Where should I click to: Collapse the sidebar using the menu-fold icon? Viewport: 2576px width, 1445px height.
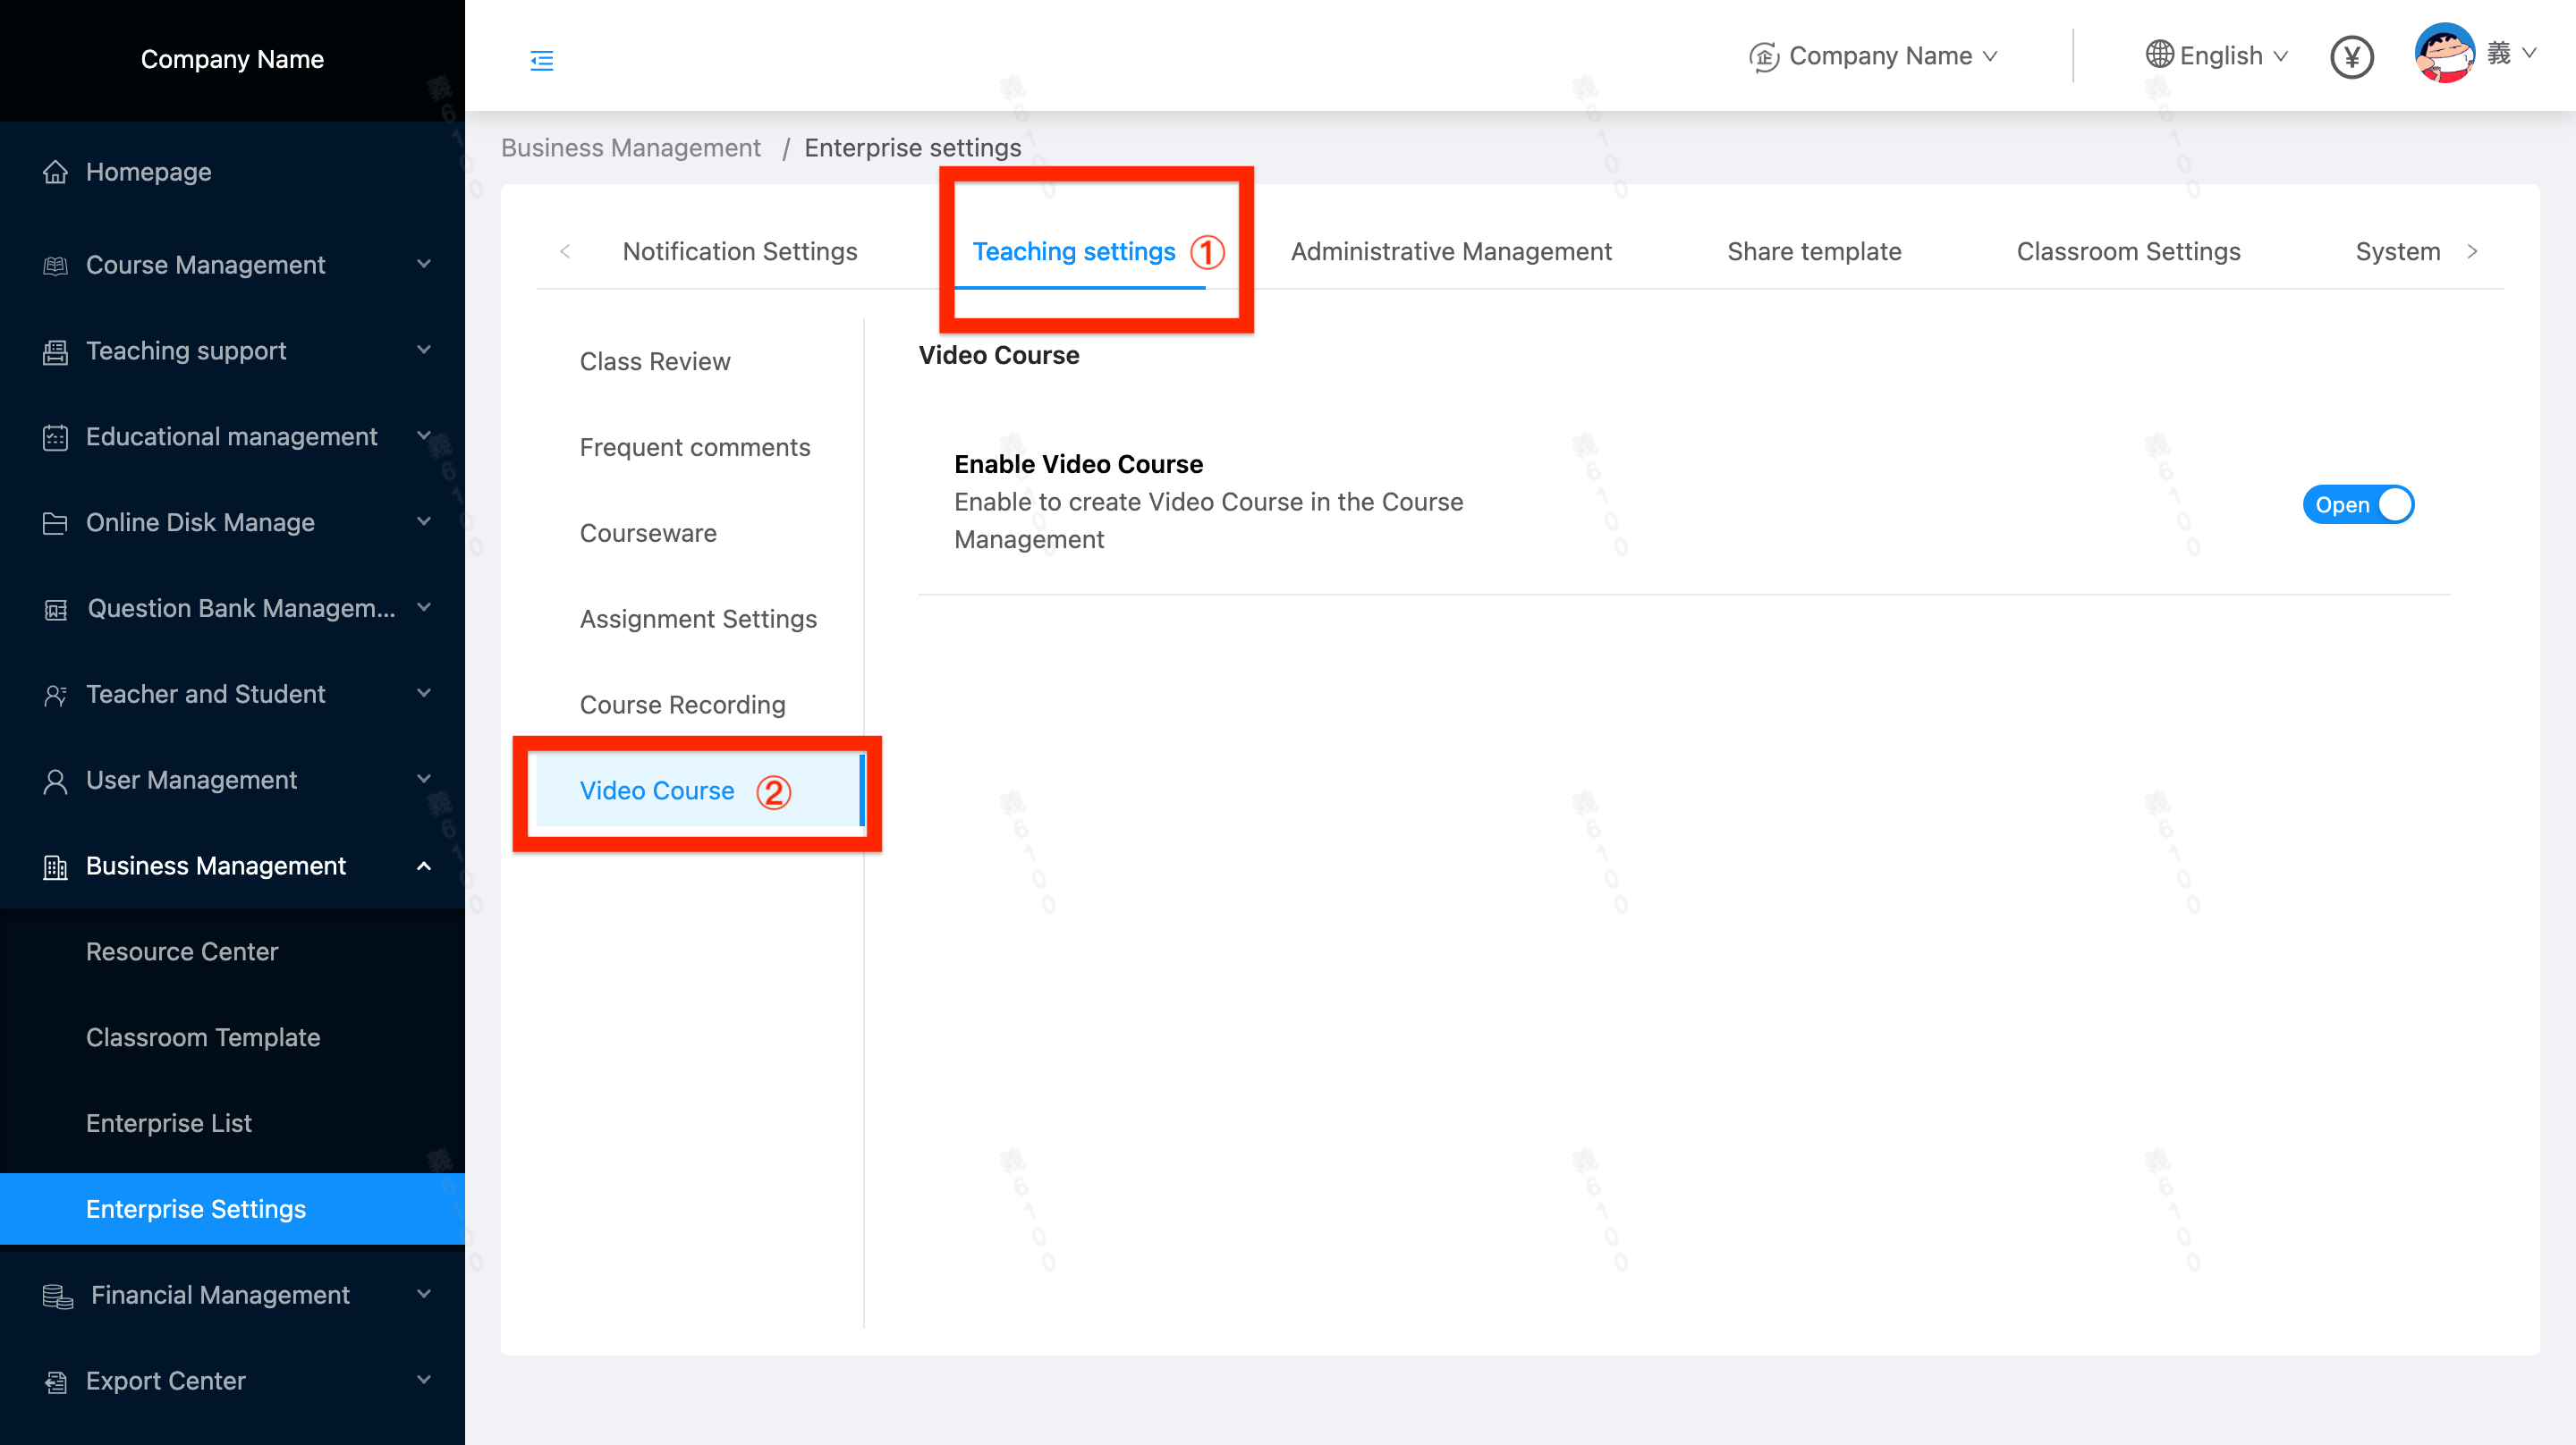click(x=541, y=60)
